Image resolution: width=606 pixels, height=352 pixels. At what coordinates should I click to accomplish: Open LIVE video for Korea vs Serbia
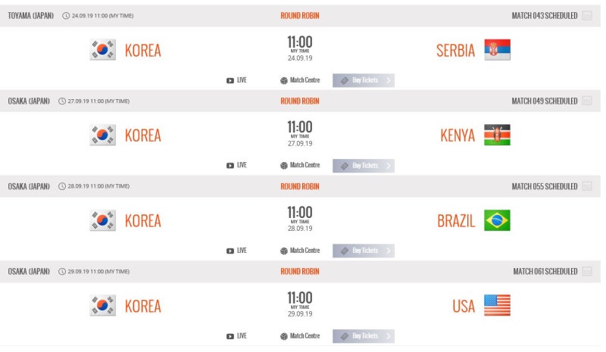tap(236, 80)
